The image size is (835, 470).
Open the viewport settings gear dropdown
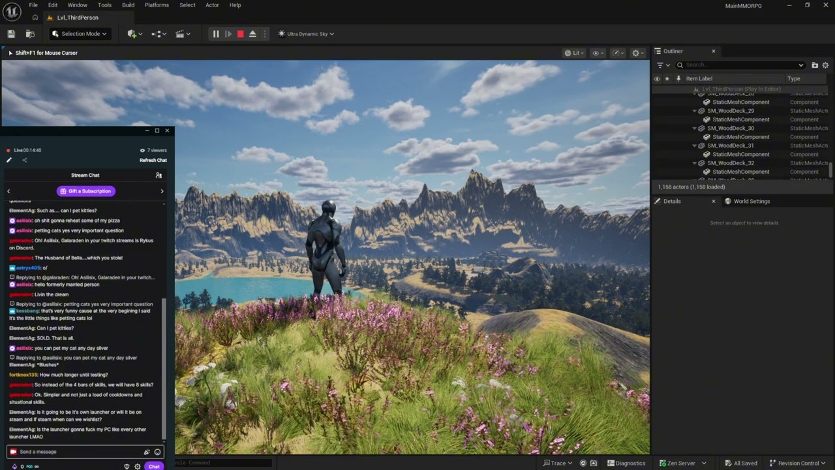tap(638, 53)
